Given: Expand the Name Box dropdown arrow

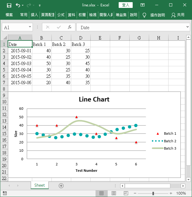Looking at the screenshot, I should 30,27.
